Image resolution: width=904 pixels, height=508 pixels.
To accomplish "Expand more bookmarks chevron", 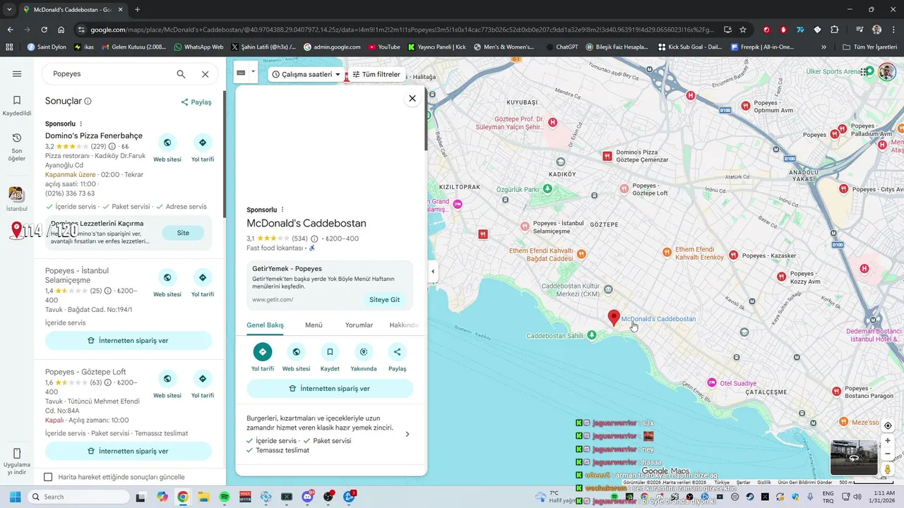I will click(823, 47).
